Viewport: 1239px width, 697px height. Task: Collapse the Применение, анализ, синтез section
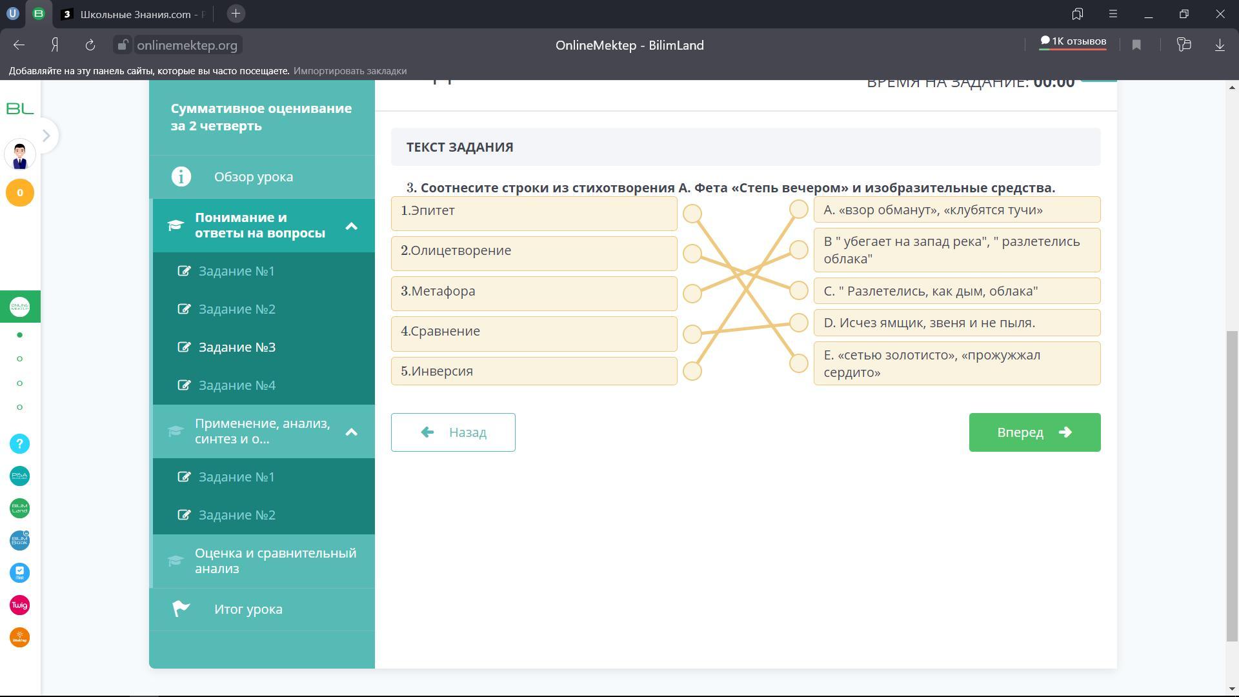point(351,432)
